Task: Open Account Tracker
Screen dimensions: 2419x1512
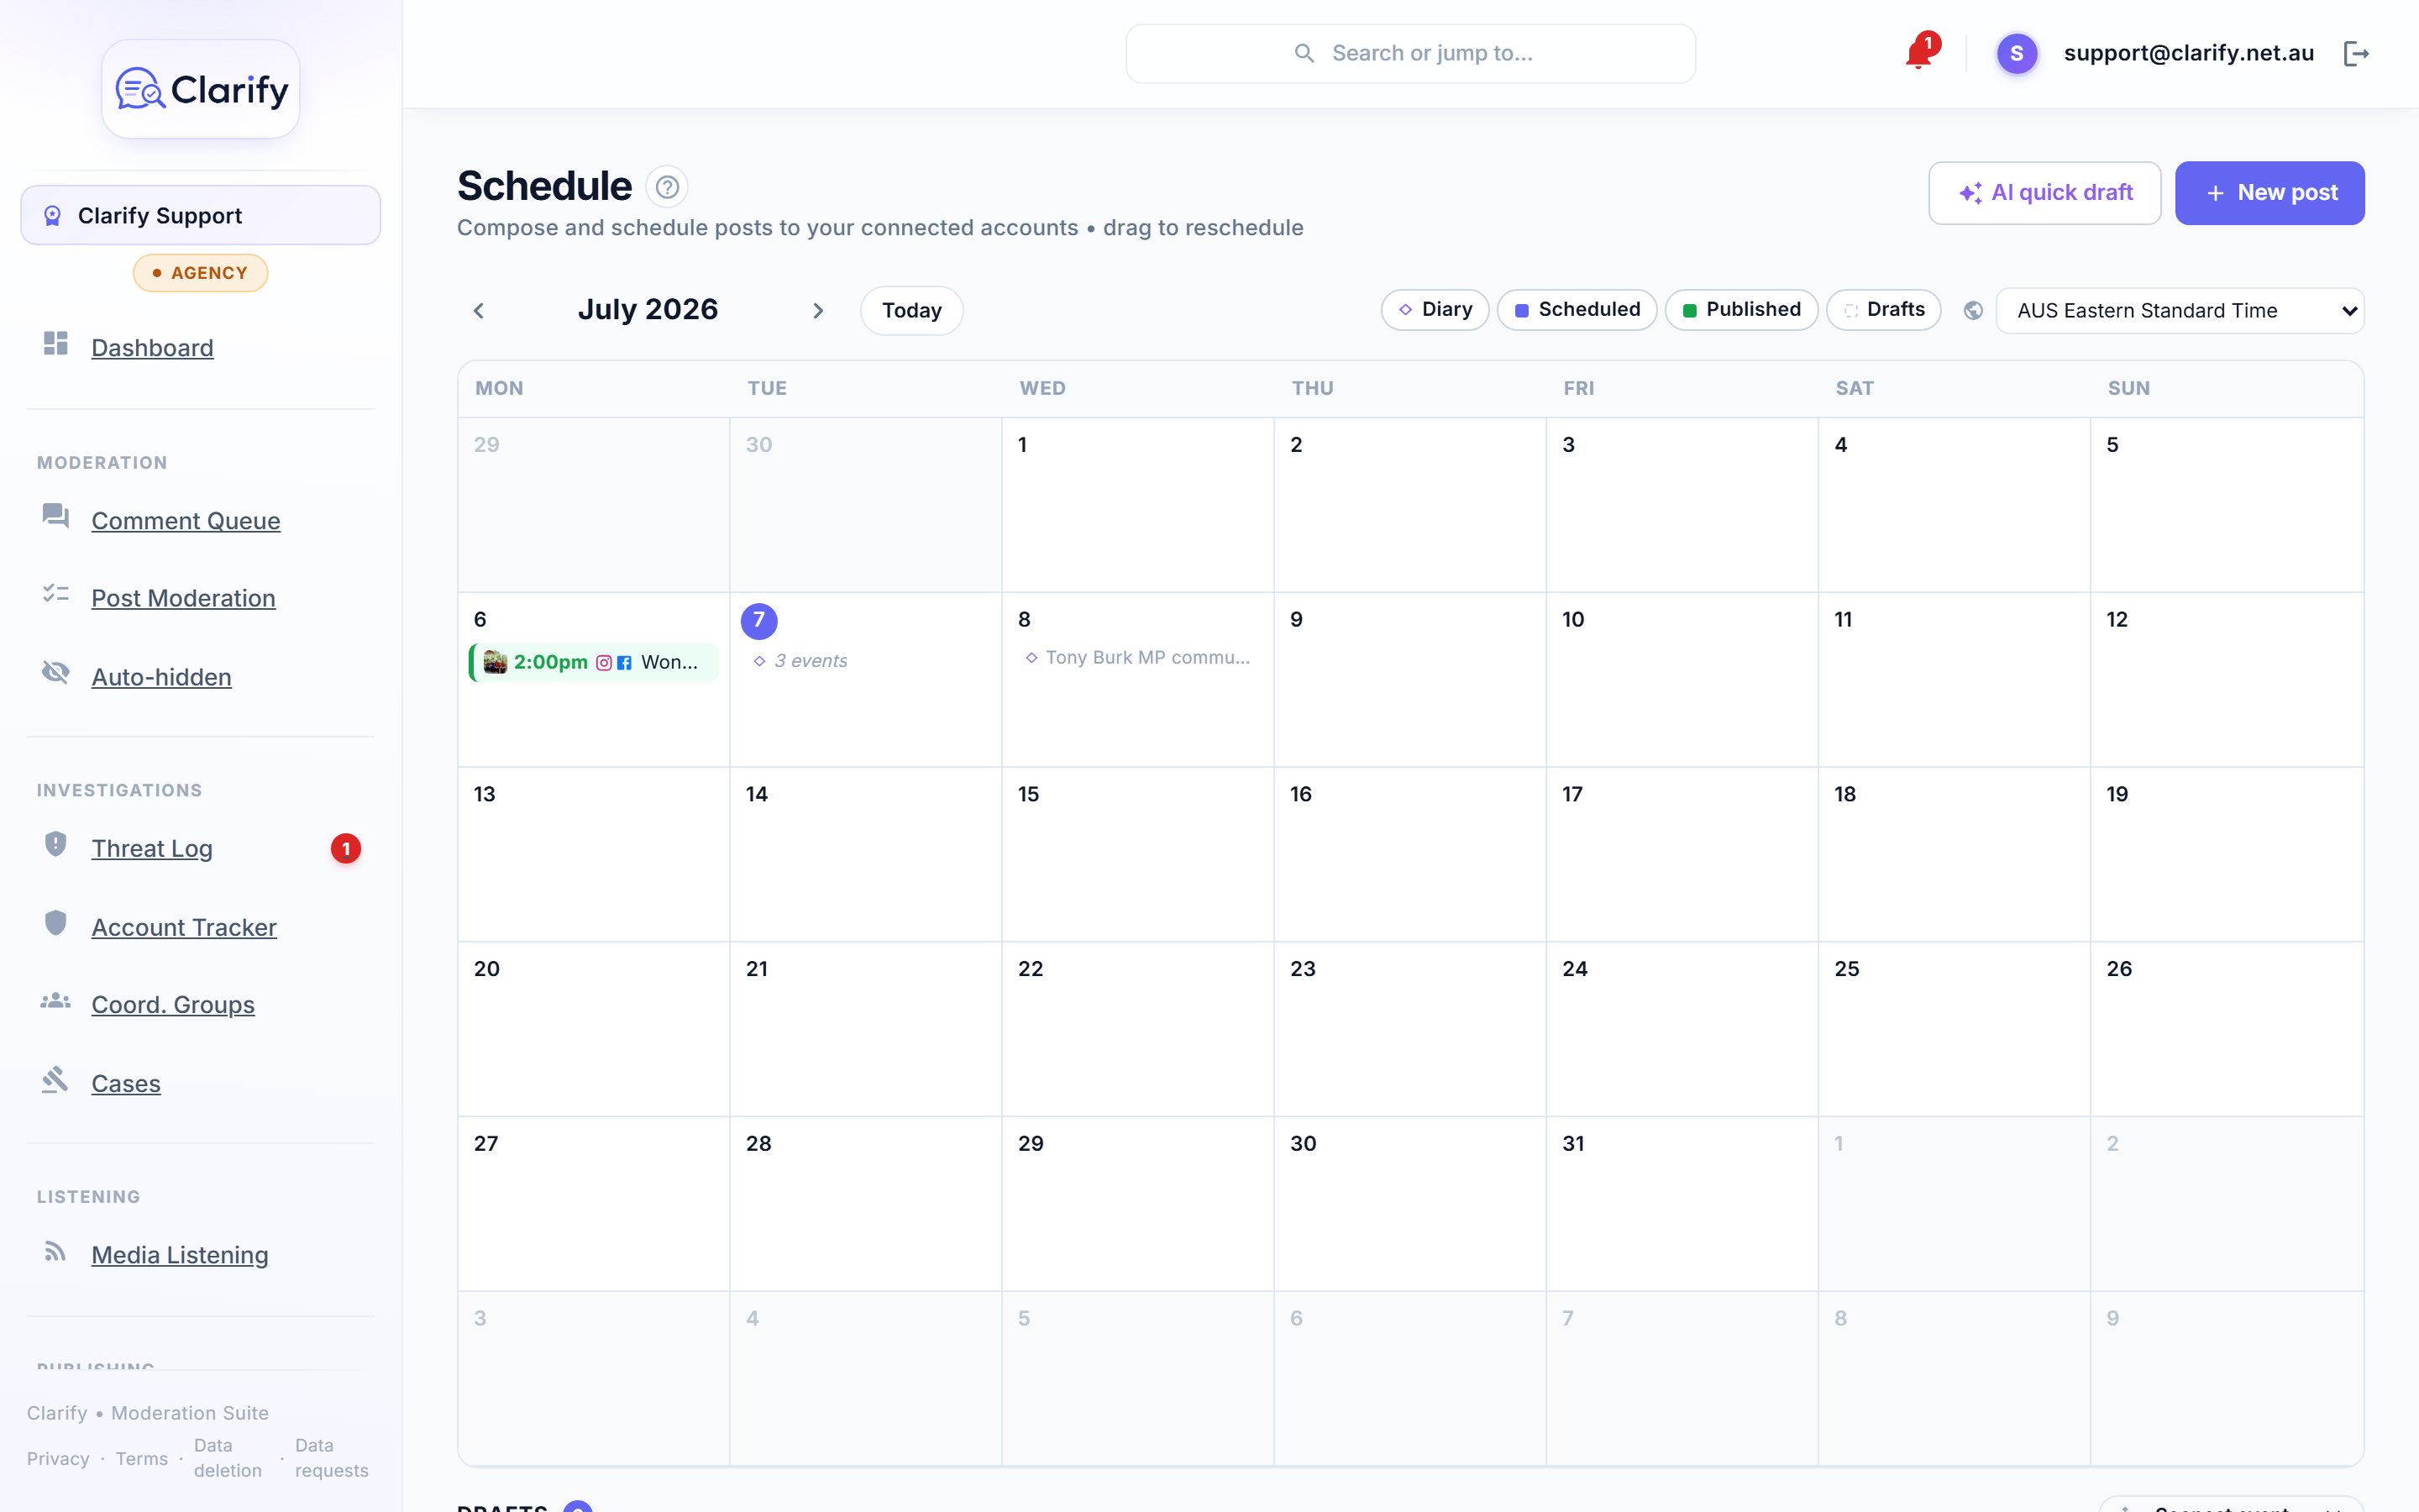Action: click(184, 927)
